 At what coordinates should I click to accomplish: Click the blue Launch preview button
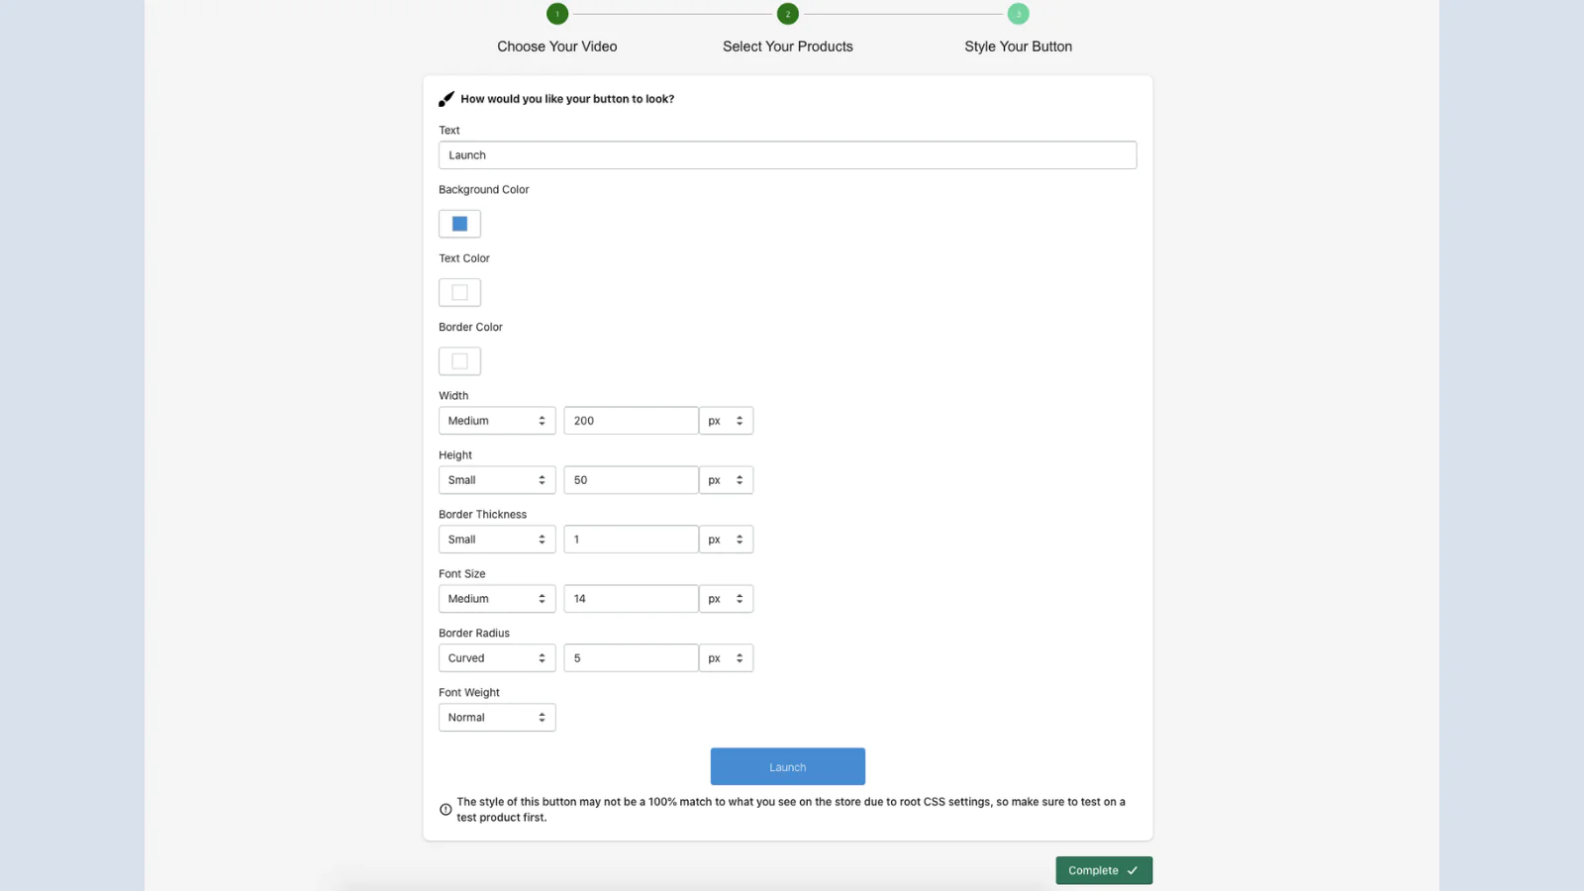coord(787,767)
